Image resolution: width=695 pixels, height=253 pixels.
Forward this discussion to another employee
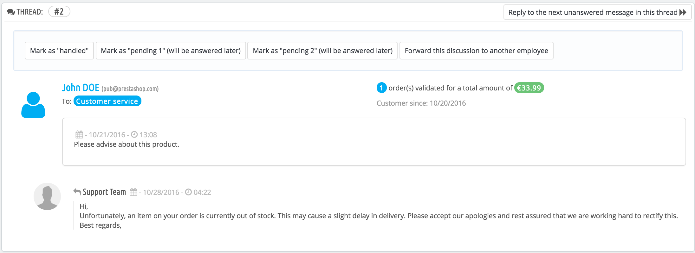point(476,51)
